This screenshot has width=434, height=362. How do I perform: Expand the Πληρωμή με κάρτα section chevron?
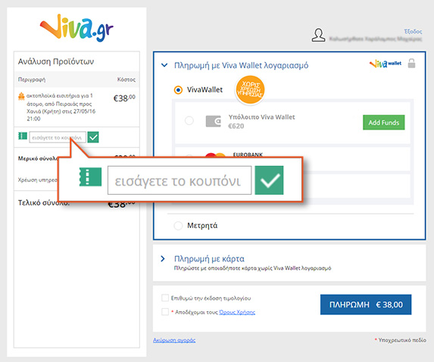(163, 259)
